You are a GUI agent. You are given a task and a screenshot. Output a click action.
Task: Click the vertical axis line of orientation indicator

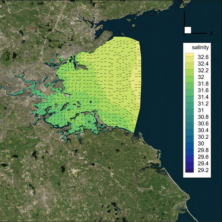185,21
